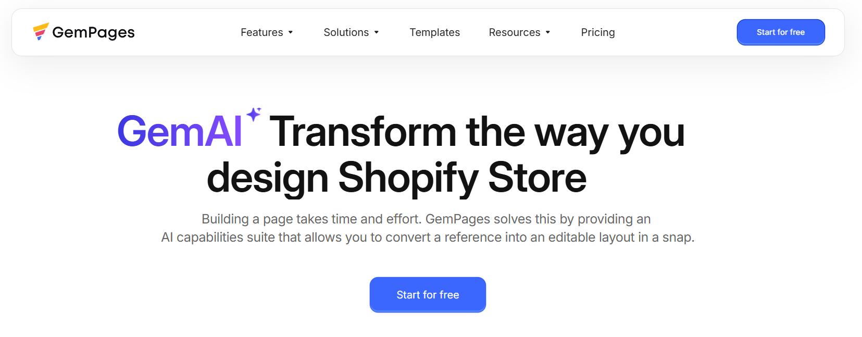Click the blue hero call-to-action button
This screenshot has height=337, width=862.
coord(427,294)
